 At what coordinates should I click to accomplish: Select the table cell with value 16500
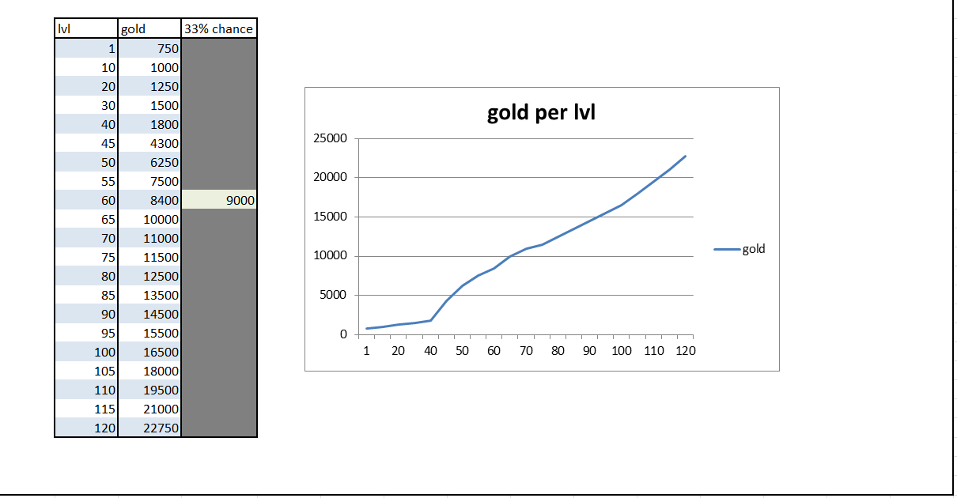coord(149,352)
